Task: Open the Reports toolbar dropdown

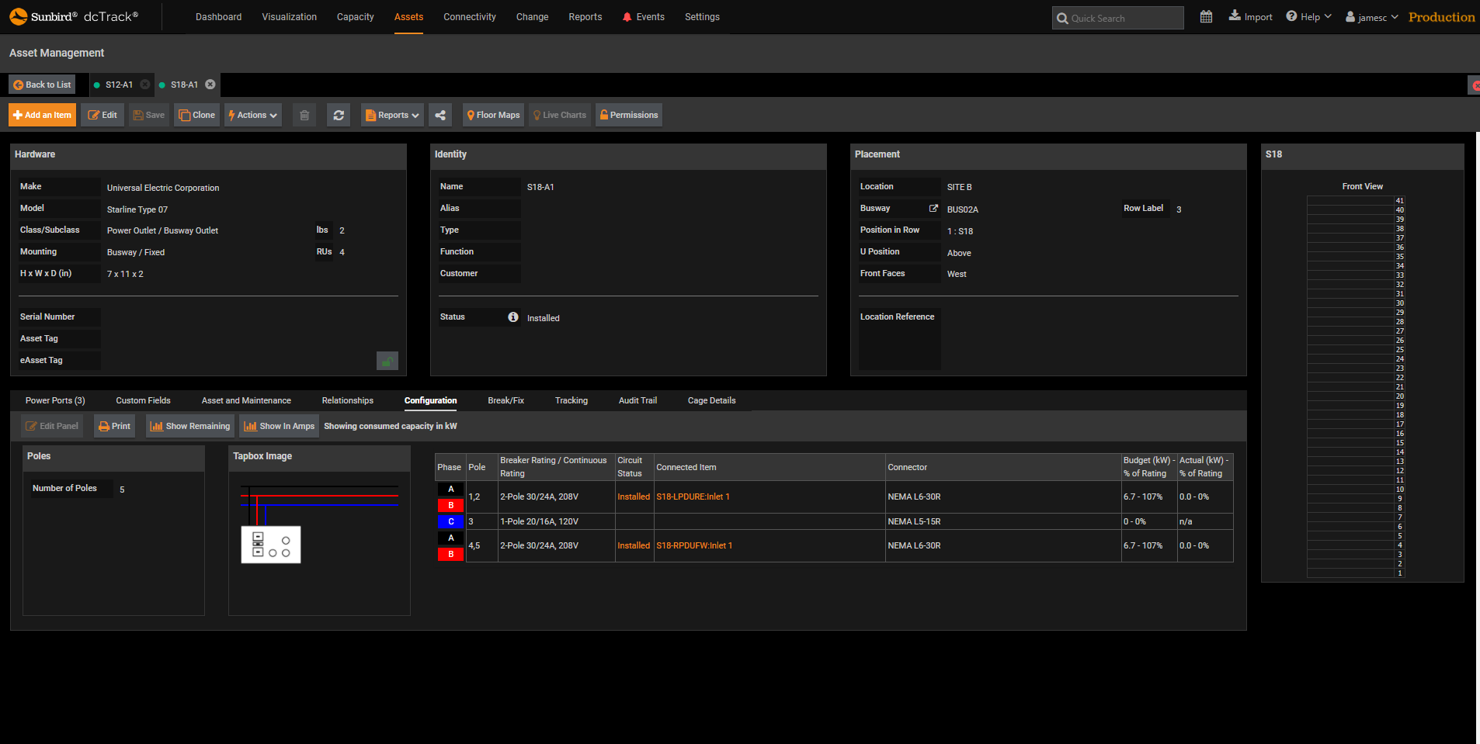Action: pyautogui.click(x=392, y=115)
